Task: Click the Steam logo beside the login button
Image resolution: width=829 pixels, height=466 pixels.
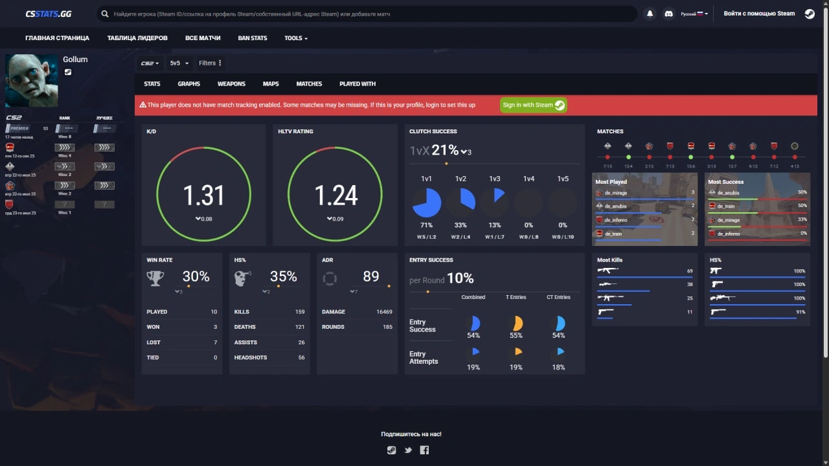Action: pyautogui.click(x=810, y=14)
